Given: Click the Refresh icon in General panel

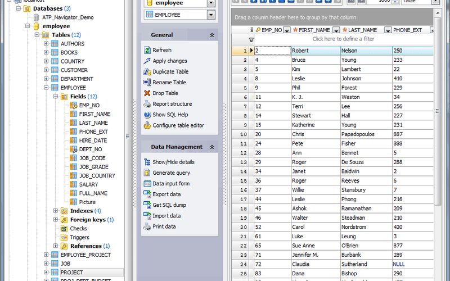Looking at the screenshot, I should point(147,50).
